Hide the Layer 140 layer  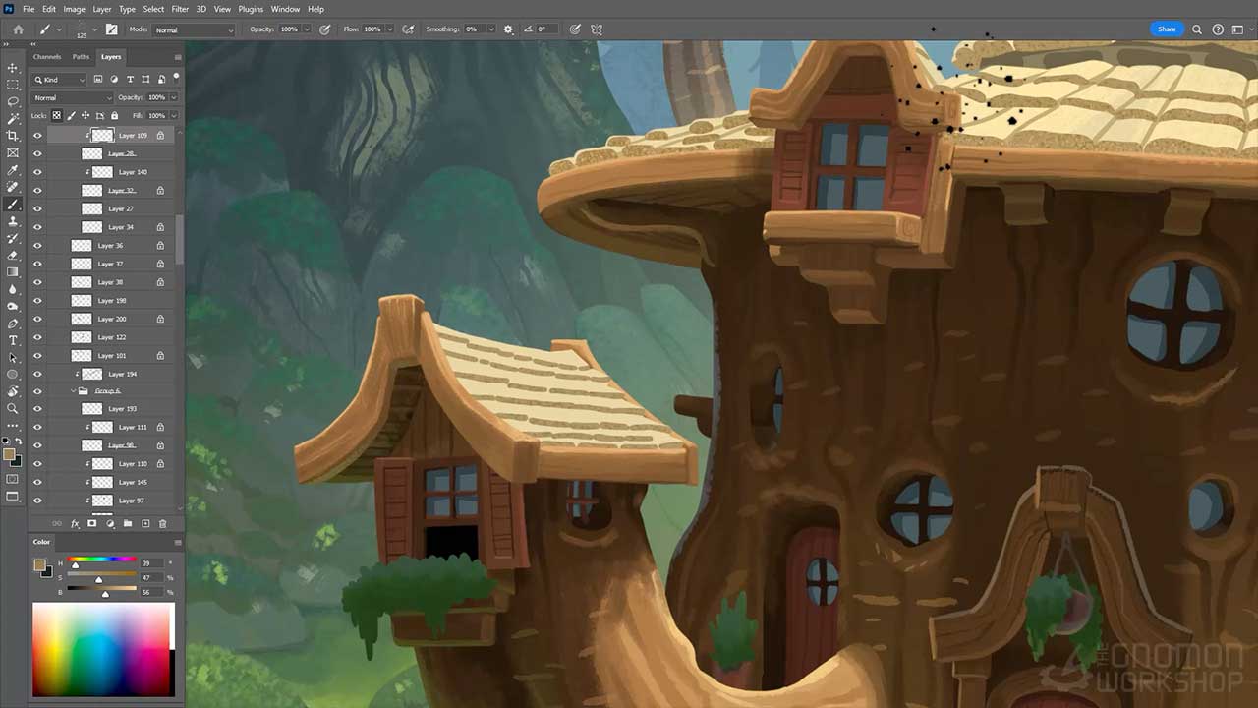click(x=37, y=171)
